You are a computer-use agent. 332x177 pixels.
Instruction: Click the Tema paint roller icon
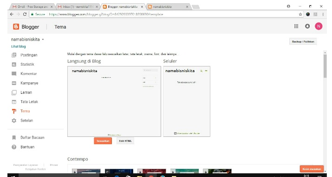click(x=14, y=111)
